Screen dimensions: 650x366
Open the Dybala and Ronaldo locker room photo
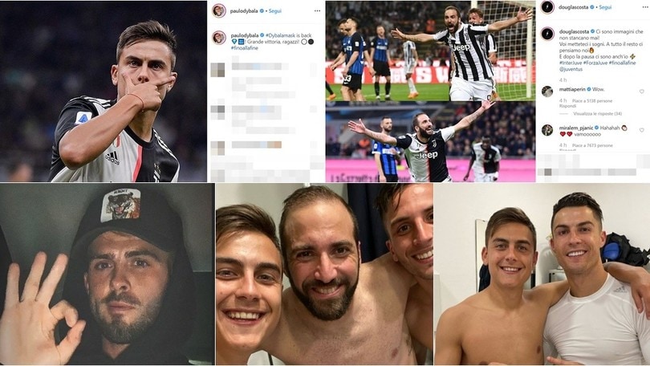point(542,274)
